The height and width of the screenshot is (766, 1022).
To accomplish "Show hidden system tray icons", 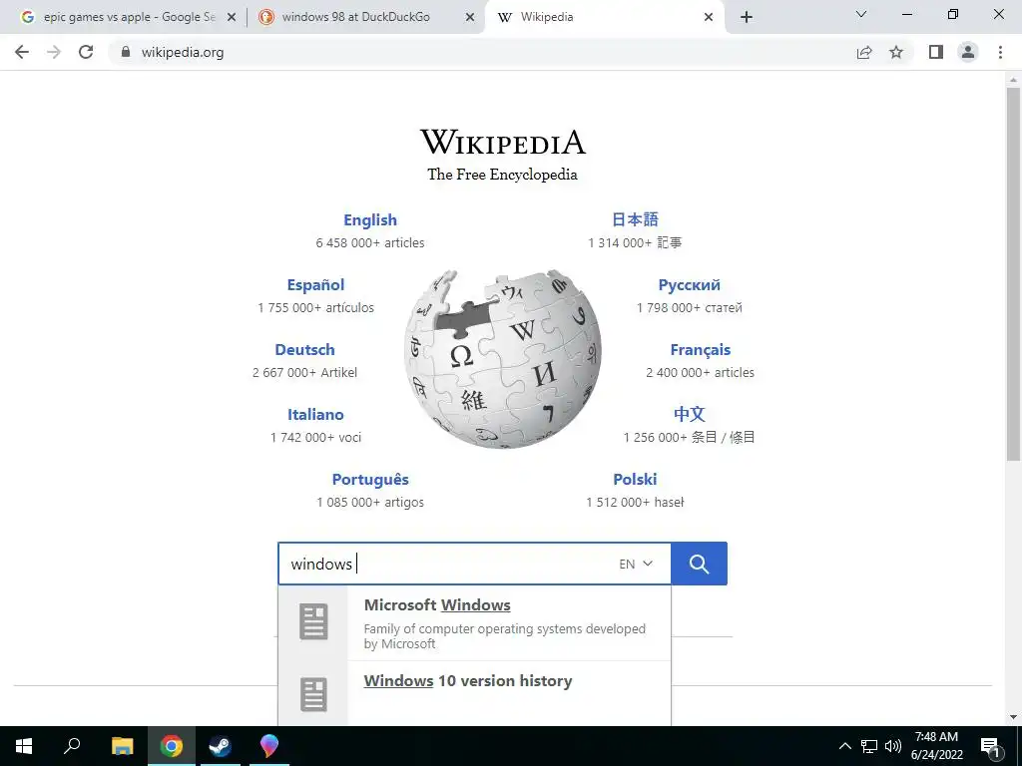I will [x=844, y=746].
